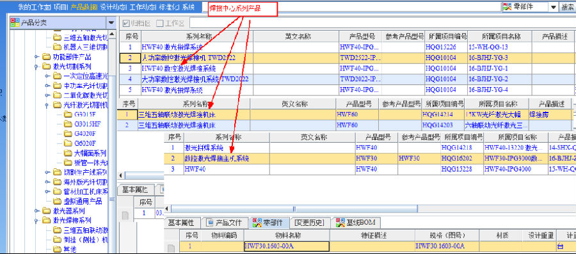
Task: Expand the 激光器系列 tree node
Action: click(x=36, y=210)
